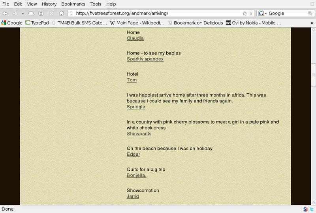Image resolution: width=316 pixels, height=213 pixels.
Task: Follow the Tom link
Action: [132, 80]
